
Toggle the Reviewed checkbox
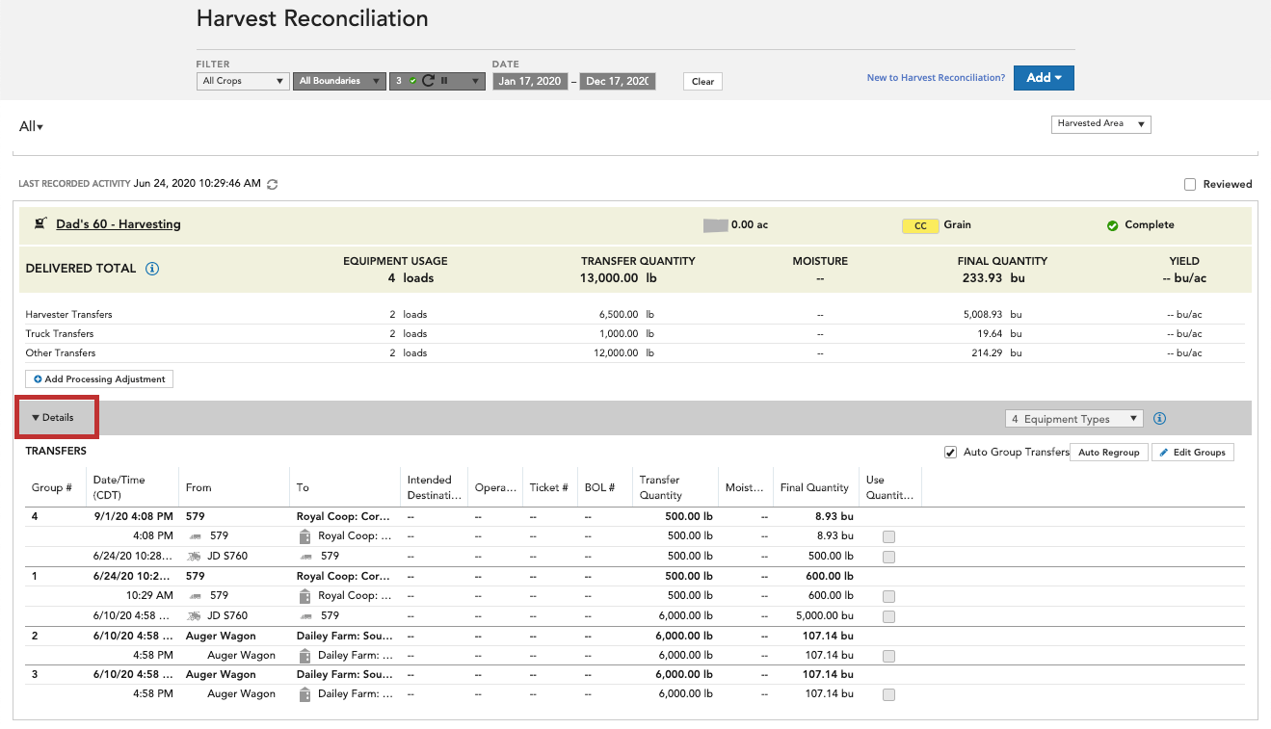(1190, 184)
